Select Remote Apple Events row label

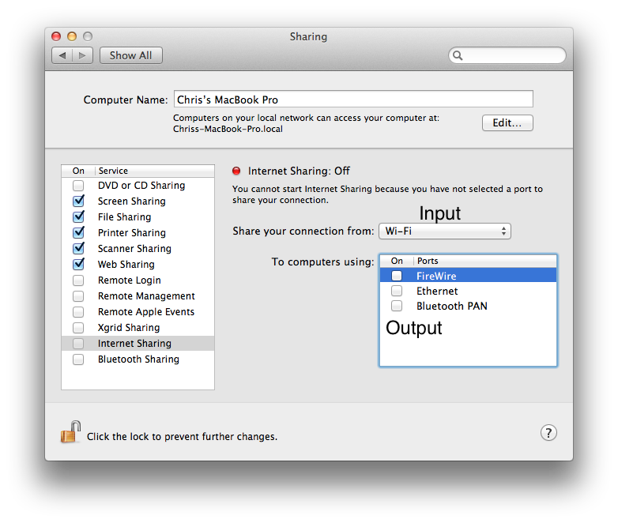146,312
